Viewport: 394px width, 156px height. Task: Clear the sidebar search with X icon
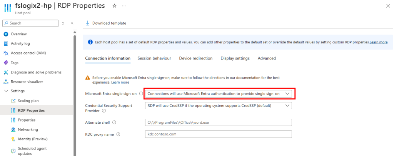(63, 23)
